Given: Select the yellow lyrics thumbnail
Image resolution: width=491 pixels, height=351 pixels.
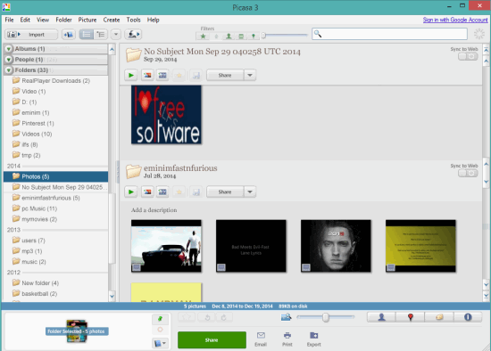Looking at the screenshot, I should point(420,246).
